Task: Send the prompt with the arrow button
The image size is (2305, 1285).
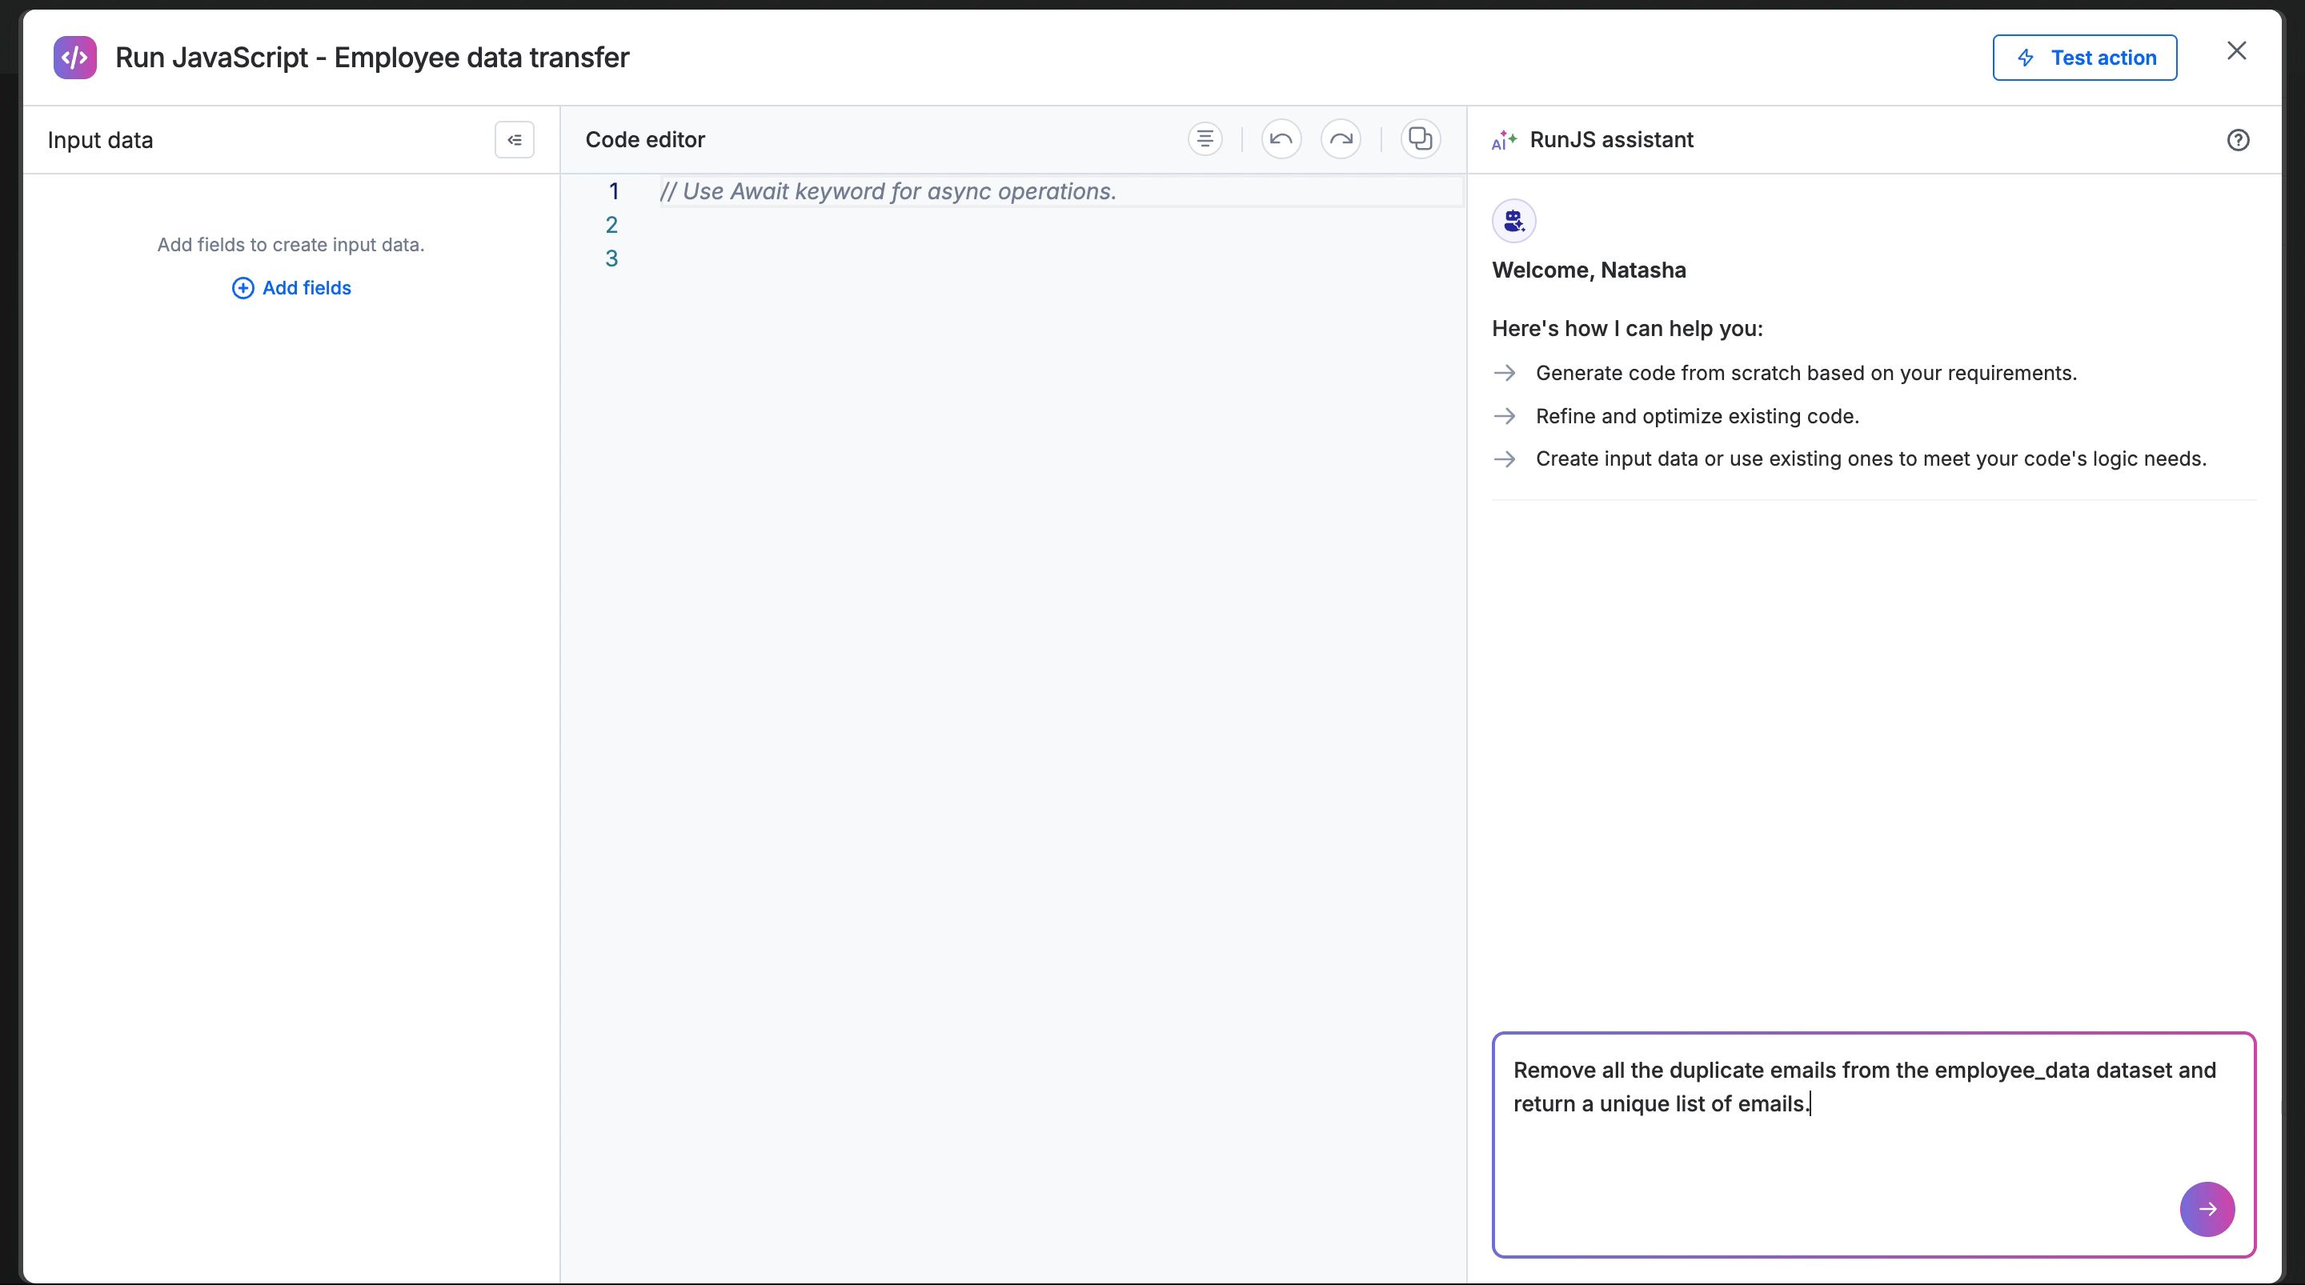Action: point(2207,1209)
